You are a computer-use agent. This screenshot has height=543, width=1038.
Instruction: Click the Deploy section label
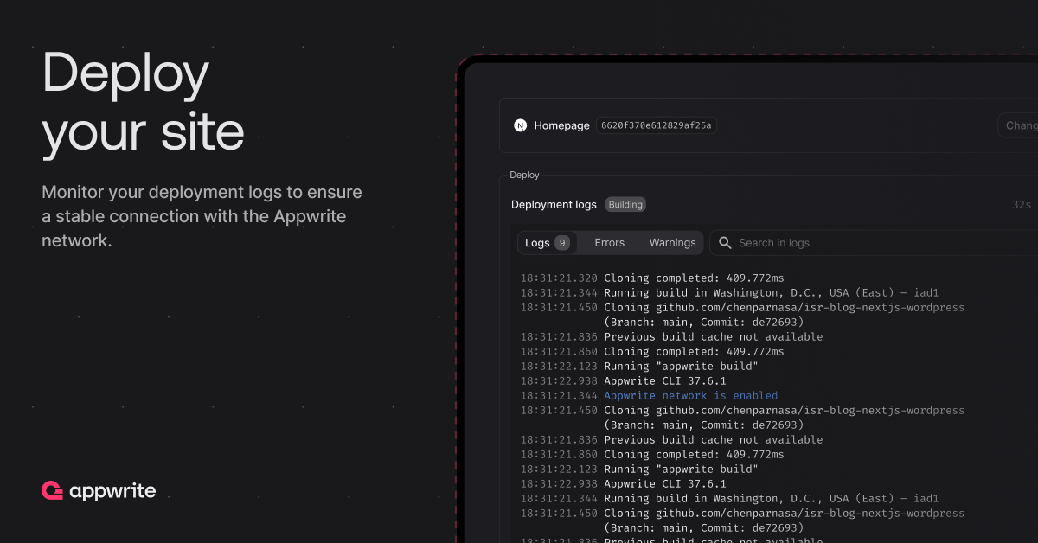[524, 175]
